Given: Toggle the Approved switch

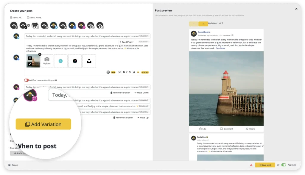Looking at the screenshot, I should 284,165.
